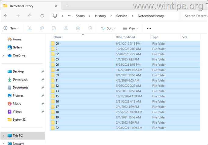The height and width of the screenshot is (145, 208).
Task: Open Home in navigation pane
Action: pyautogui.click(x=17, y=40)
